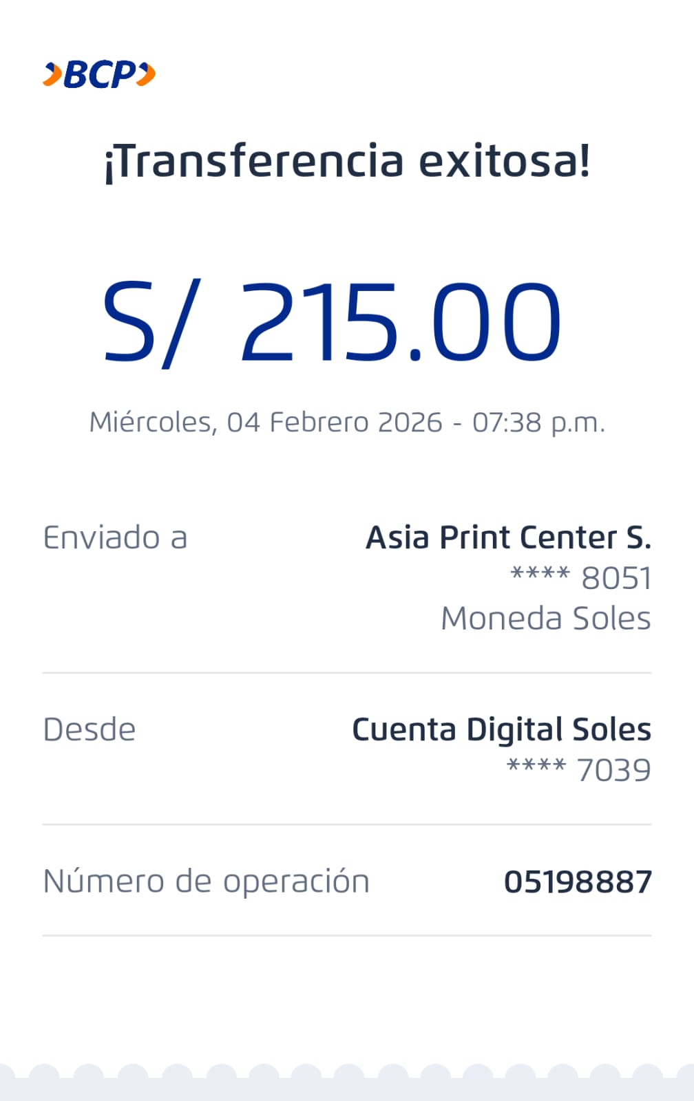Click the weekday "Miércoles" in the date
The image size is (694, 1101).
click(153, 422)
